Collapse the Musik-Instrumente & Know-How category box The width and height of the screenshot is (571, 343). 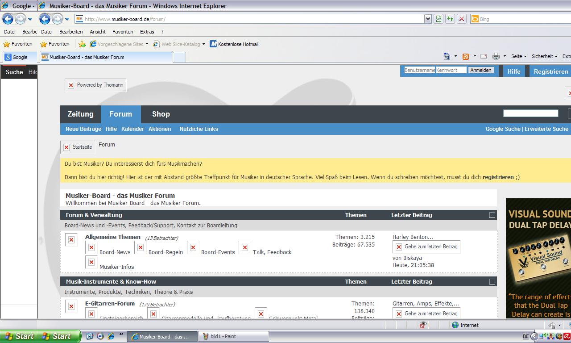click(492, 281)
